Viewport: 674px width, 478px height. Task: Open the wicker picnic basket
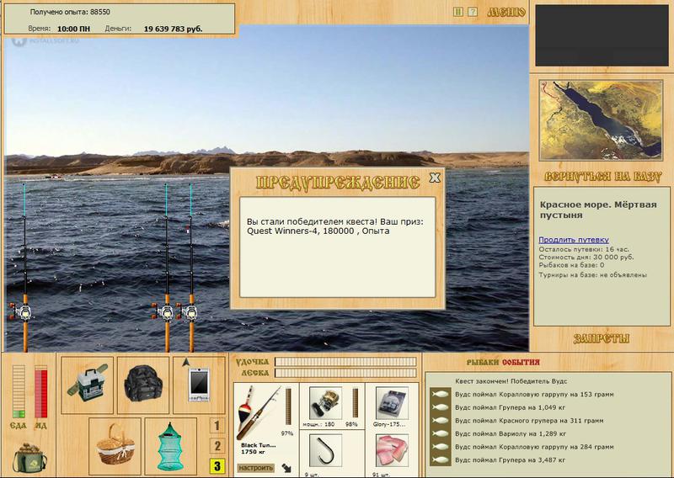pyautogui.click(x=115, y=445)
